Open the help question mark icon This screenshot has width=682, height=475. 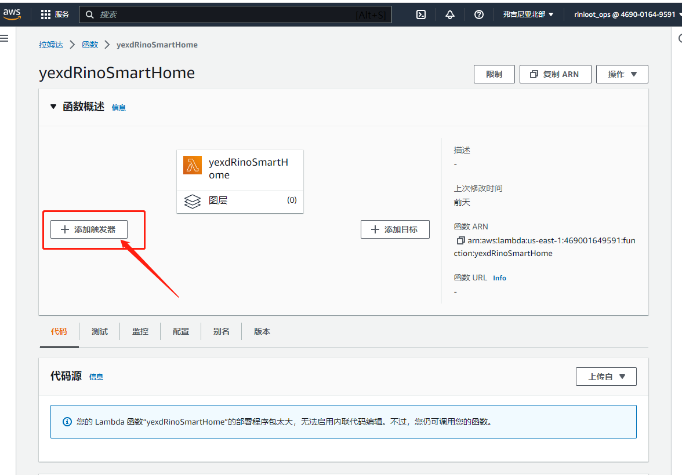click(479, 14)
